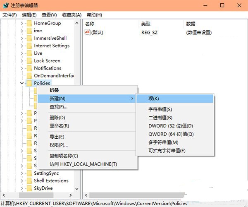This screenshot has width=248, height=207.
Task: Click the (默认) string value icon
Action: point(87,32)
